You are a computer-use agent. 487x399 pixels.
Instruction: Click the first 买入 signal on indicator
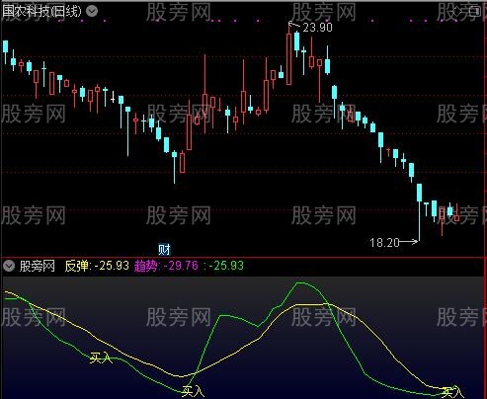click(x=101, y=358)
